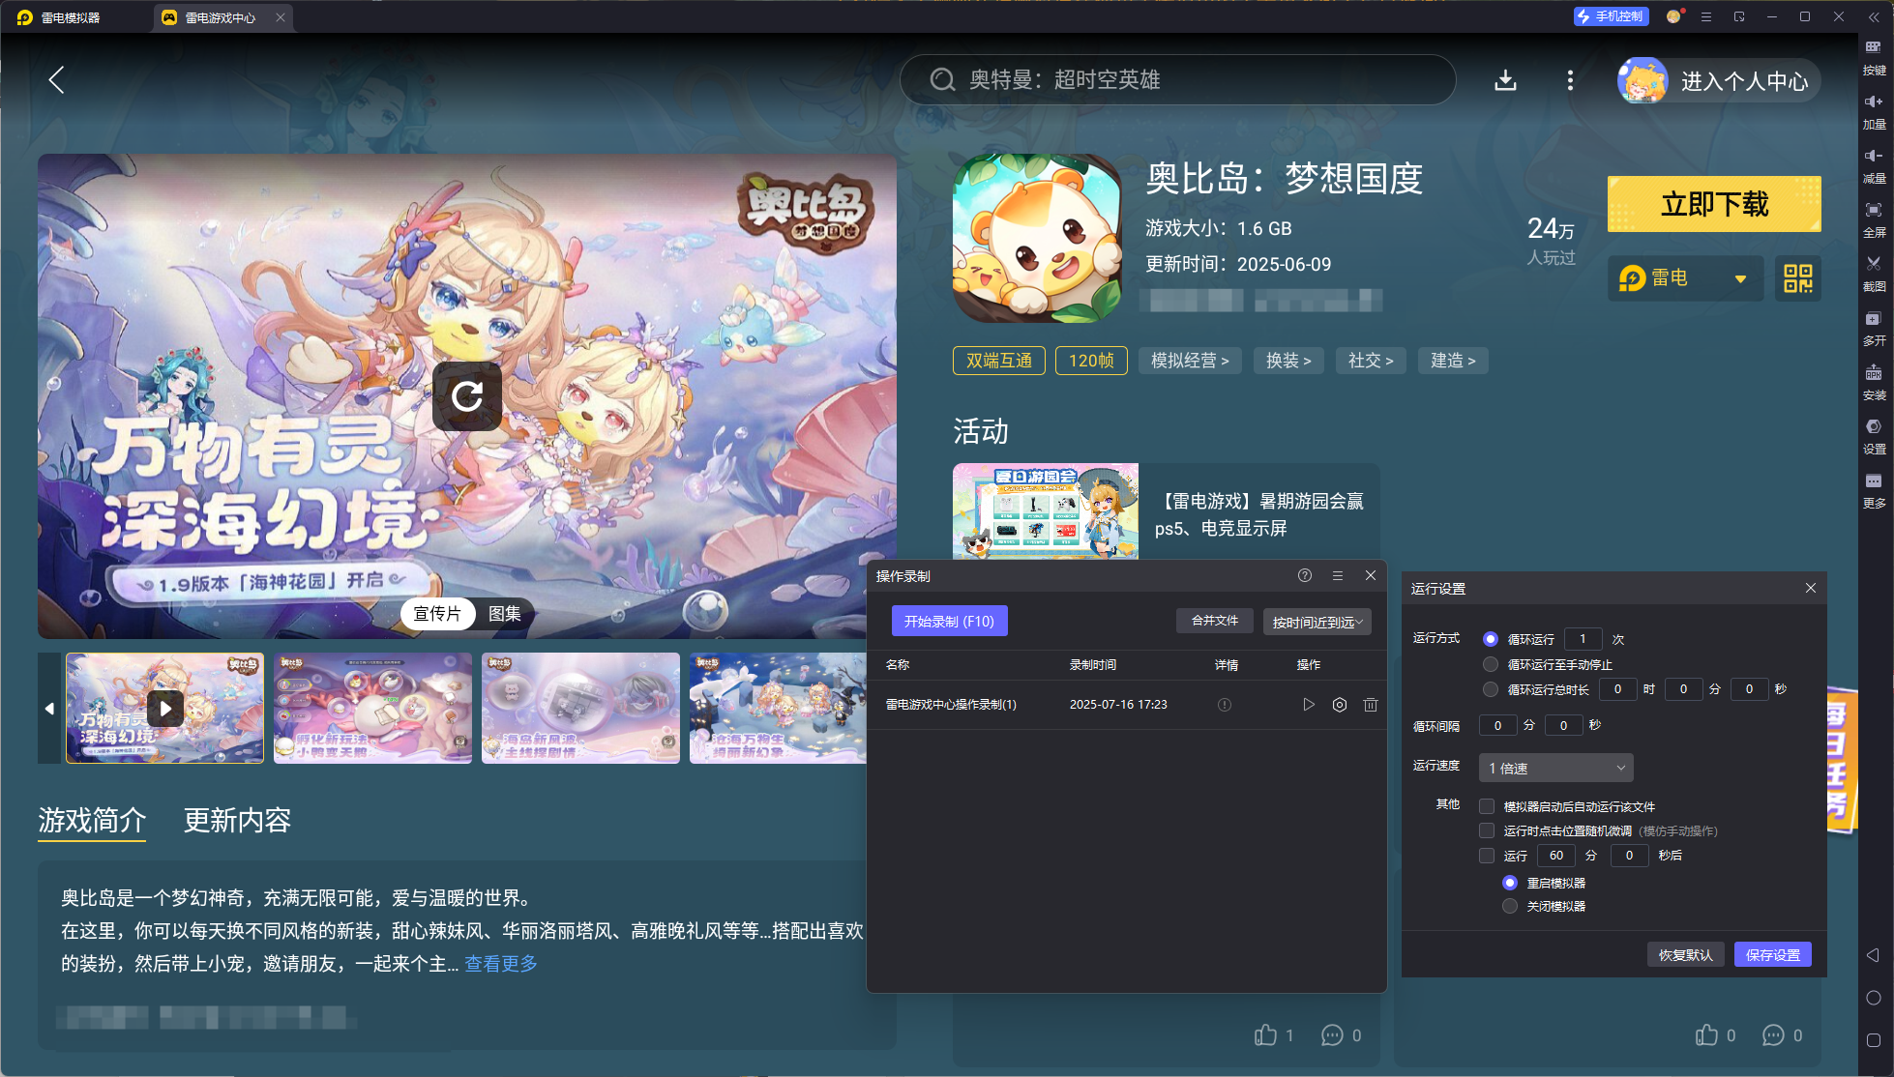
Task: Click the 循环运行 count input field
Action: click(x=1583, y=639)
